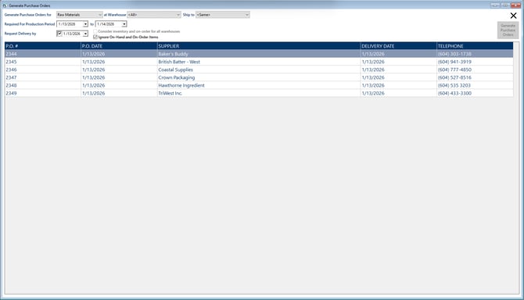Click the Baker's Buddy supplier cell
This screenshot has width=524, height=300.
pyautogui.click(x=259, y=54)
